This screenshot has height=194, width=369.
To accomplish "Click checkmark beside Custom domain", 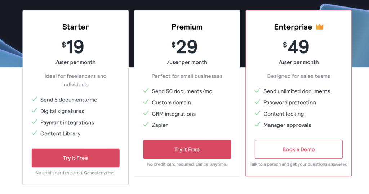I will (x=146, y=102).
